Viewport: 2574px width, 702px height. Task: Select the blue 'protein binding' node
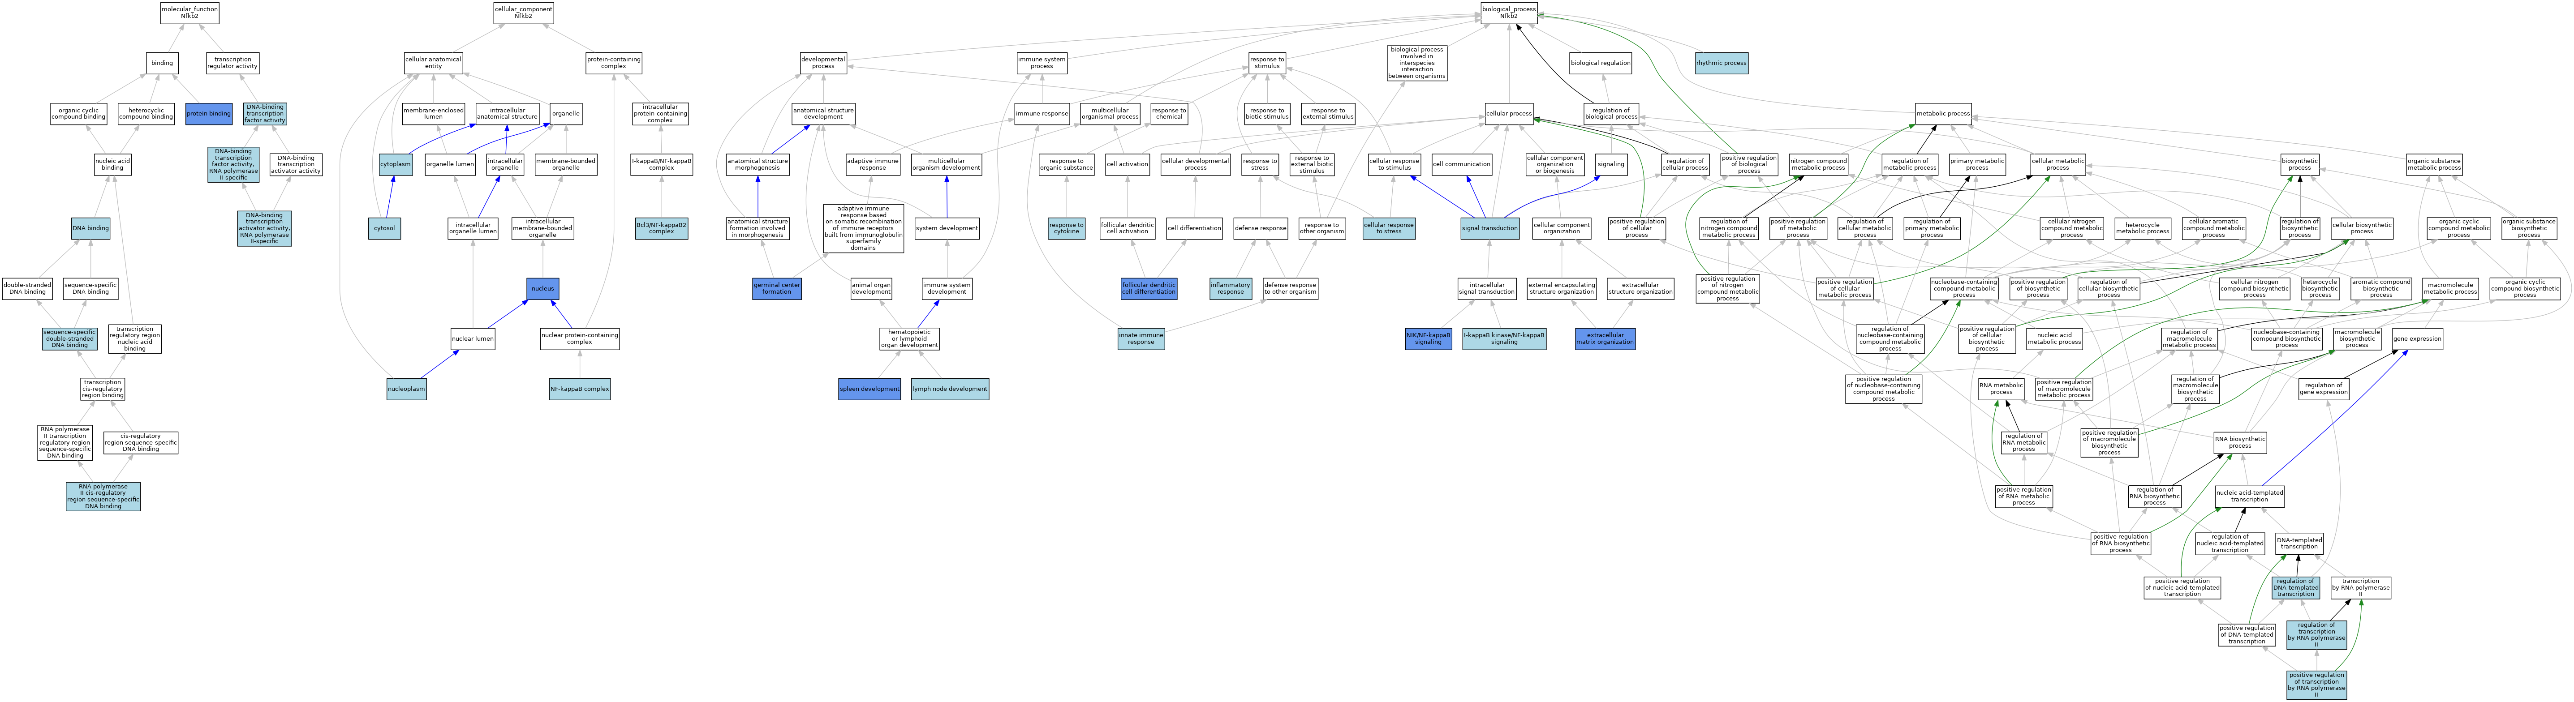click(209, 114)
